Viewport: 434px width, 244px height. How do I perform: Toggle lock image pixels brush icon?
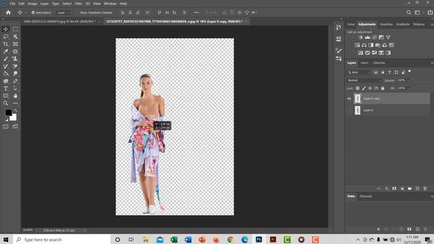[x=363, y=88]
